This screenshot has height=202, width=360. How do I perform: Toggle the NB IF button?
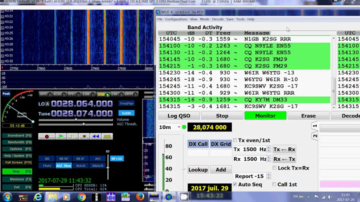pyautogui.click(x=80, y=158)
